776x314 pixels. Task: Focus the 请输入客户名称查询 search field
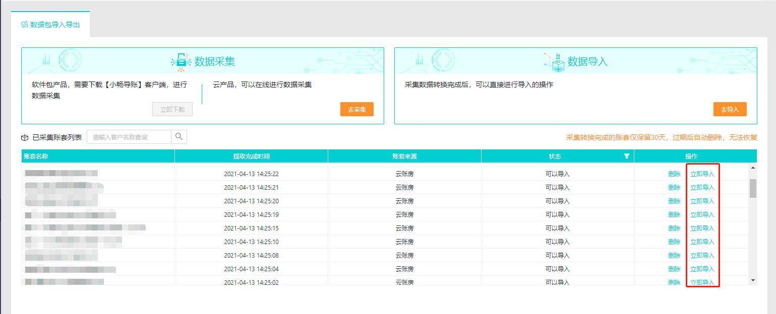[129, 137]
